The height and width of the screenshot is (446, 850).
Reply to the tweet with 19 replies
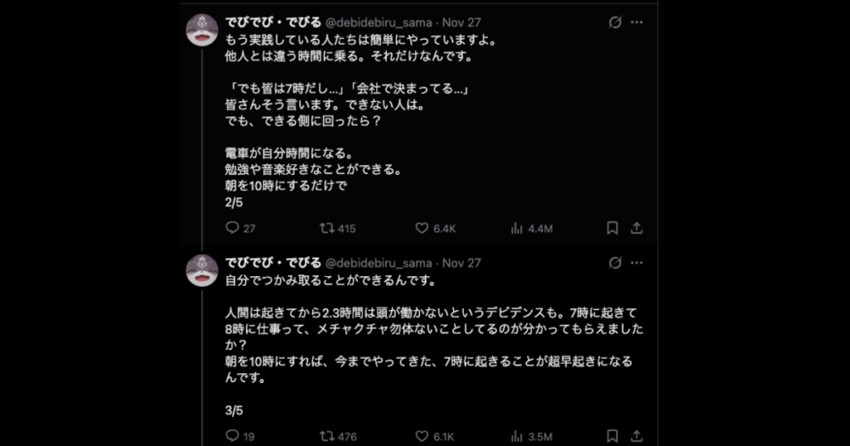point(232,436)
